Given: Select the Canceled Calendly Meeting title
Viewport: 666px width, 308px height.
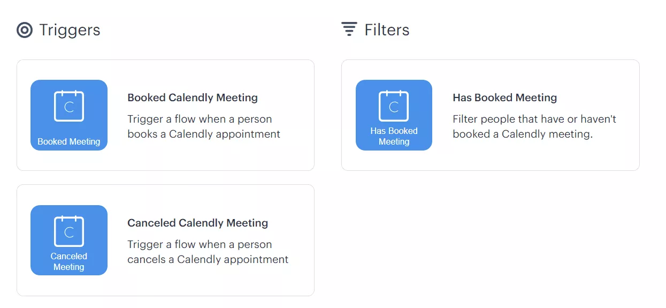Looking at the screenshot, I should (197, 223).
